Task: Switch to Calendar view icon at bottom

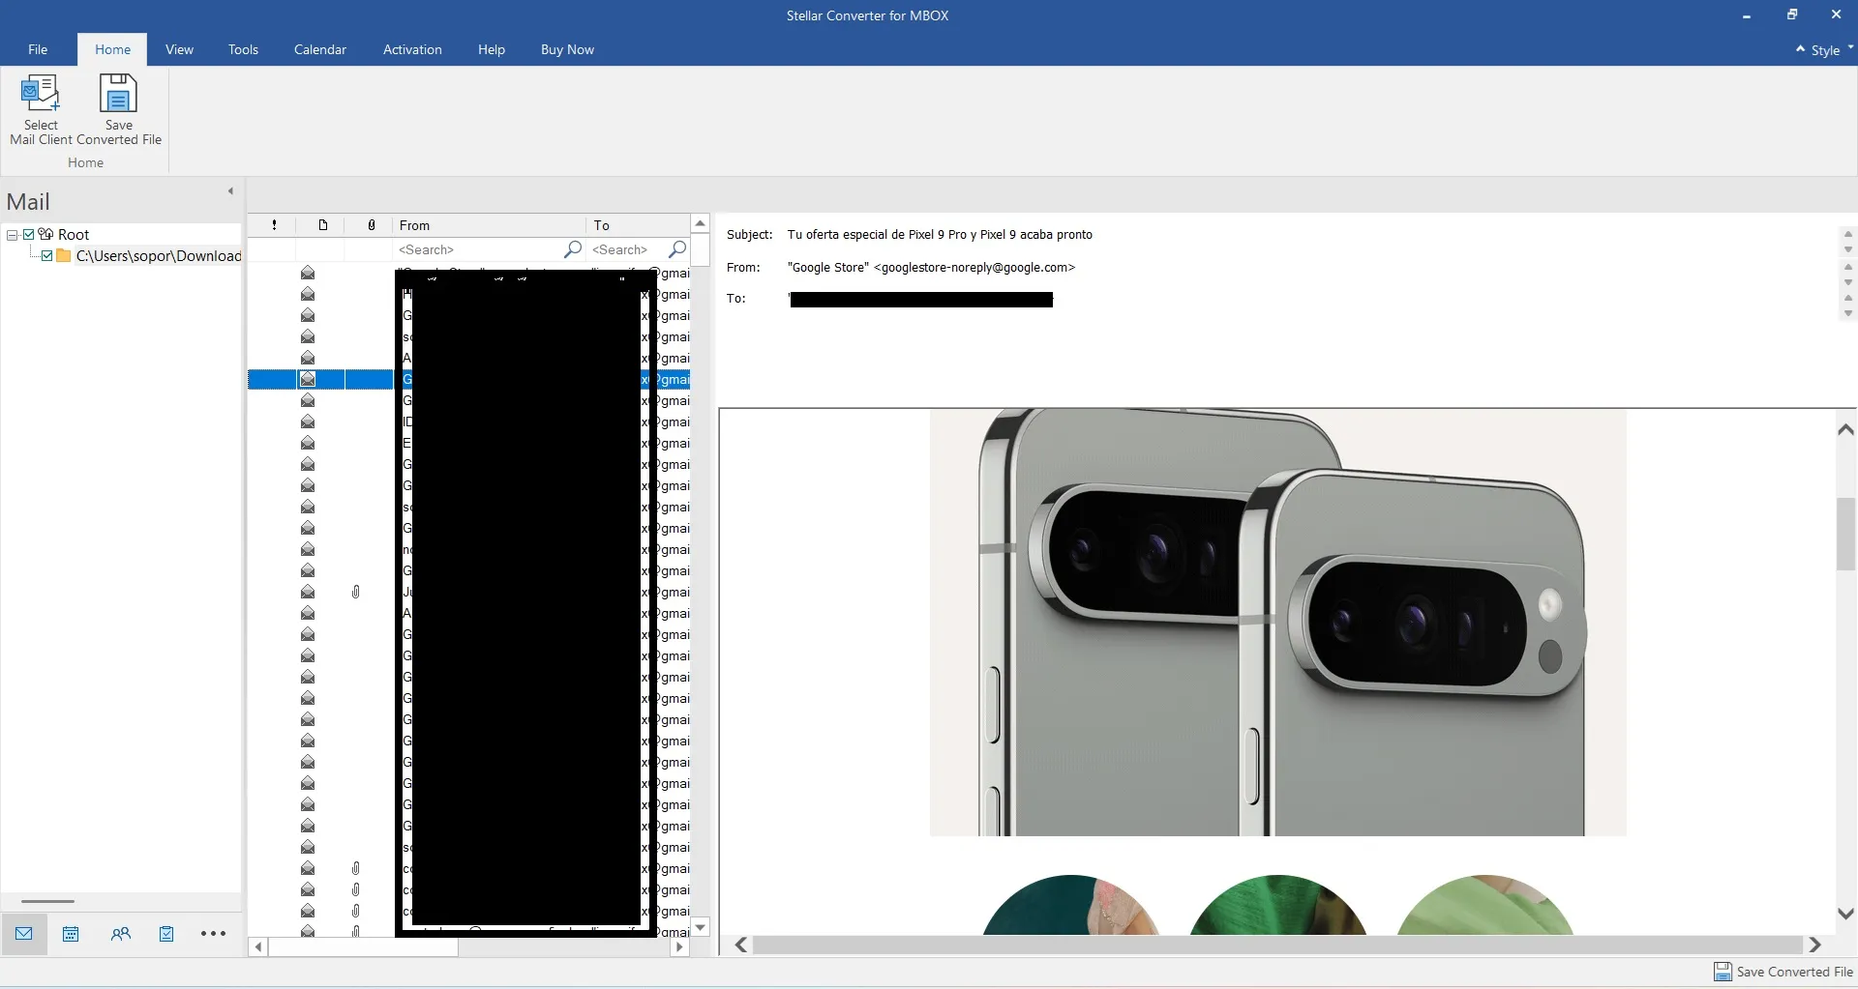Action: [71, 934]
